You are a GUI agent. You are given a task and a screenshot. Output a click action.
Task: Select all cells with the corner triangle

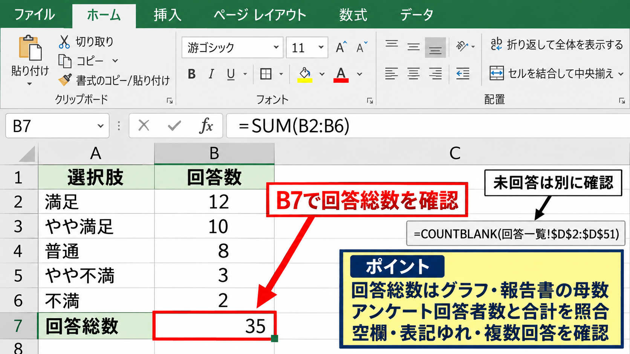[x=27, y=153]
